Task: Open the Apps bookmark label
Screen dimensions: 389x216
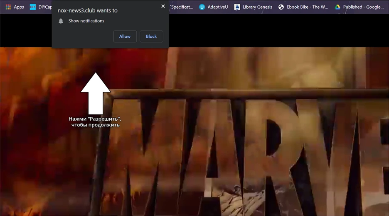Action: pyautogui.click(x=19, y=7)
